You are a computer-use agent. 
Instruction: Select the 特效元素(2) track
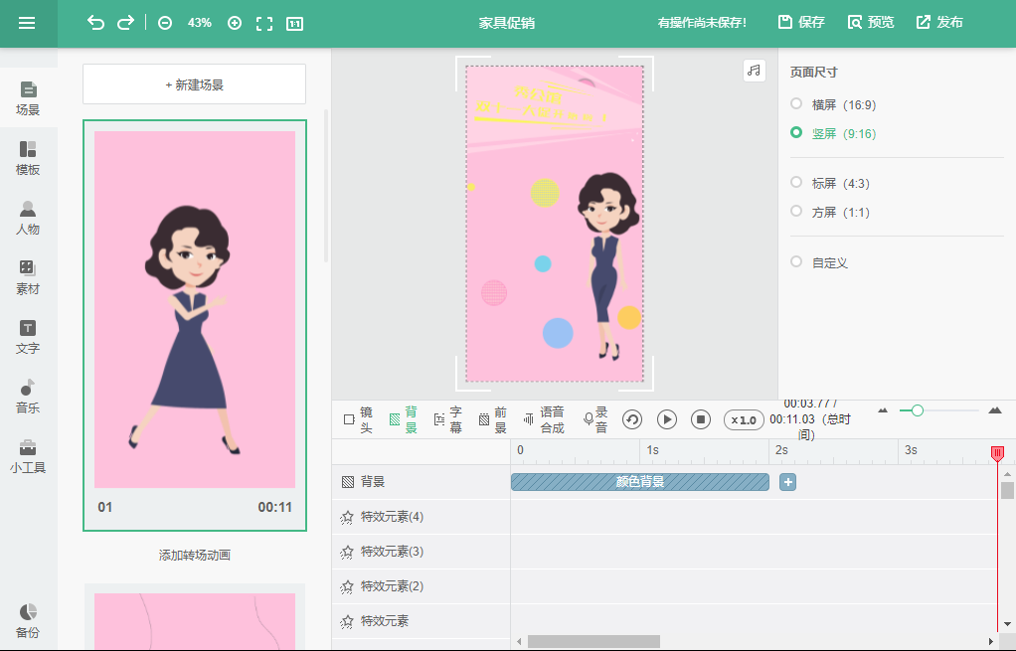pos(422,586)
